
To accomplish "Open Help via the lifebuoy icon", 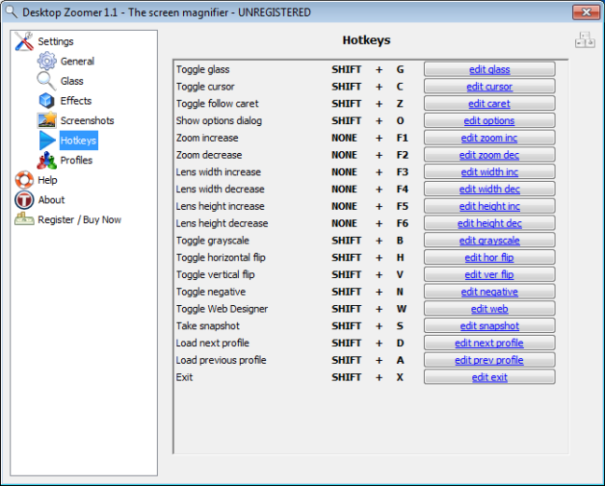I will coord(24,180).
